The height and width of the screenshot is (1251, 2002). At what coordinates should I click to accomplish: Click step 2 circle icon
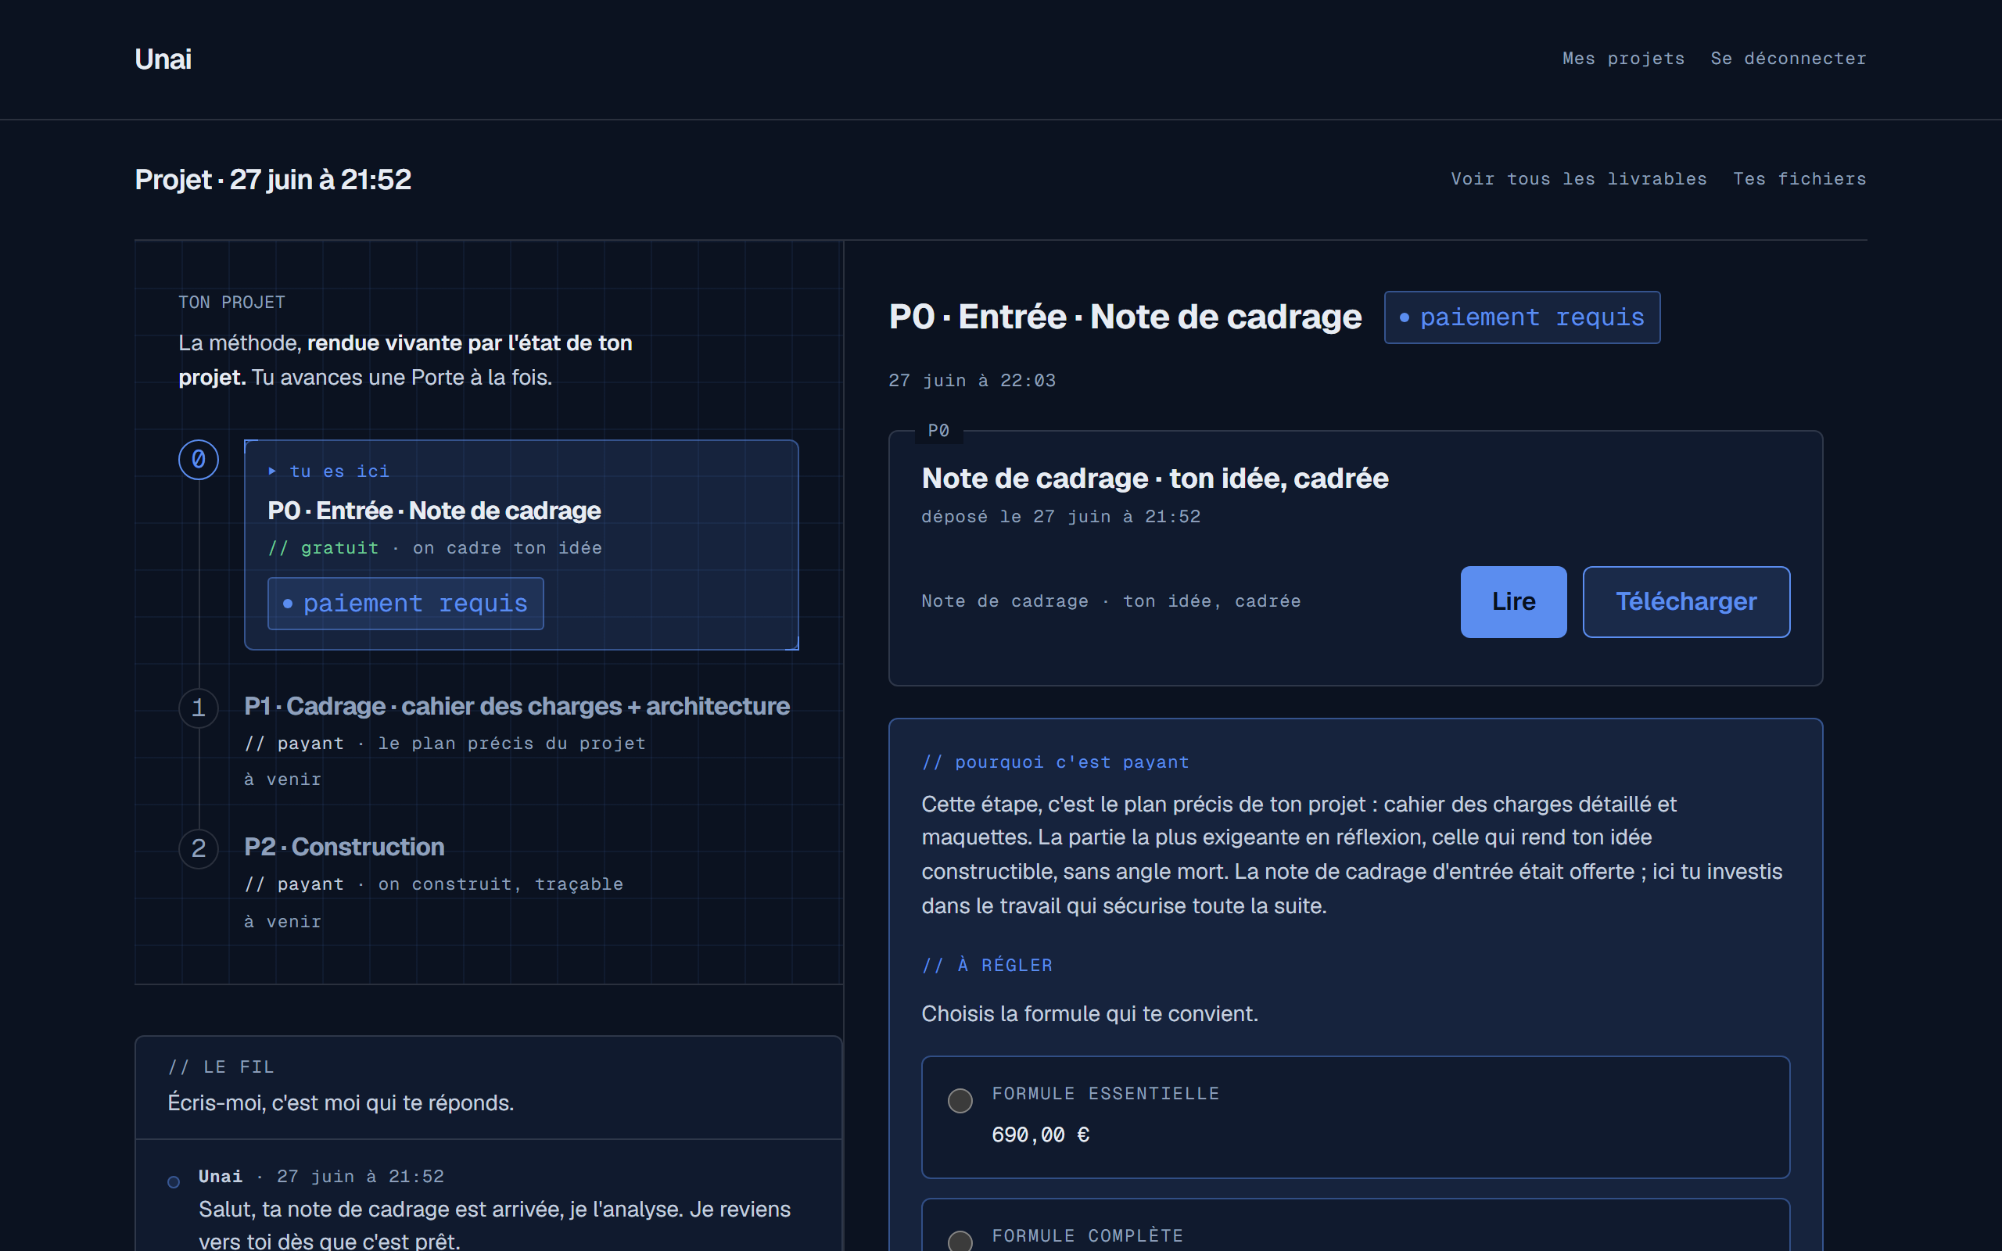[199, 849]
